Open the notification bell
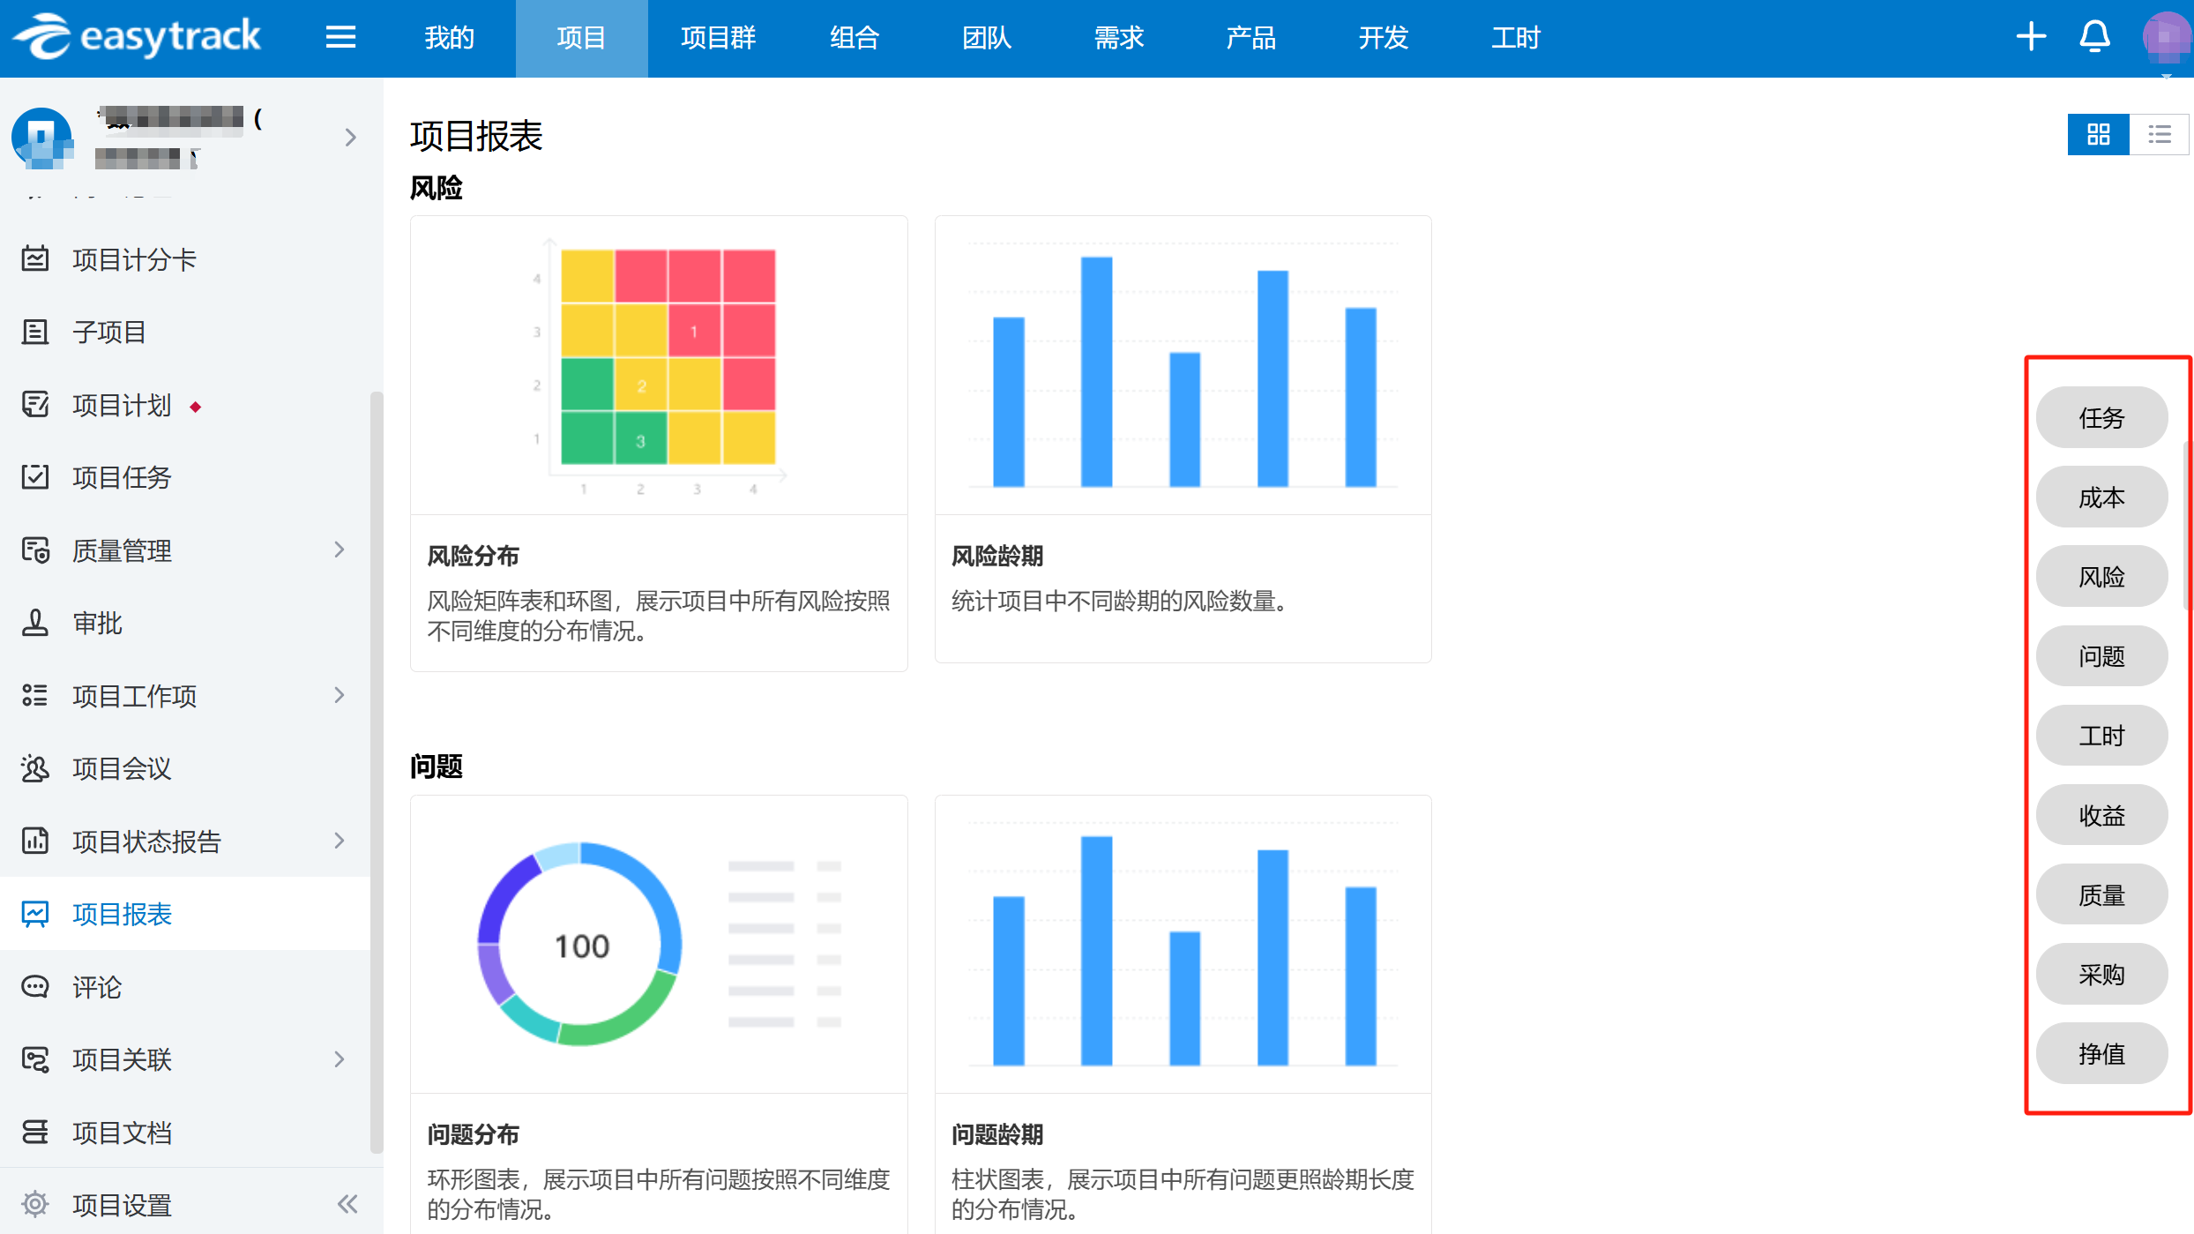Image resolution: width=2194 pixels, height=1234 pixels. [x=2094, y=37]
